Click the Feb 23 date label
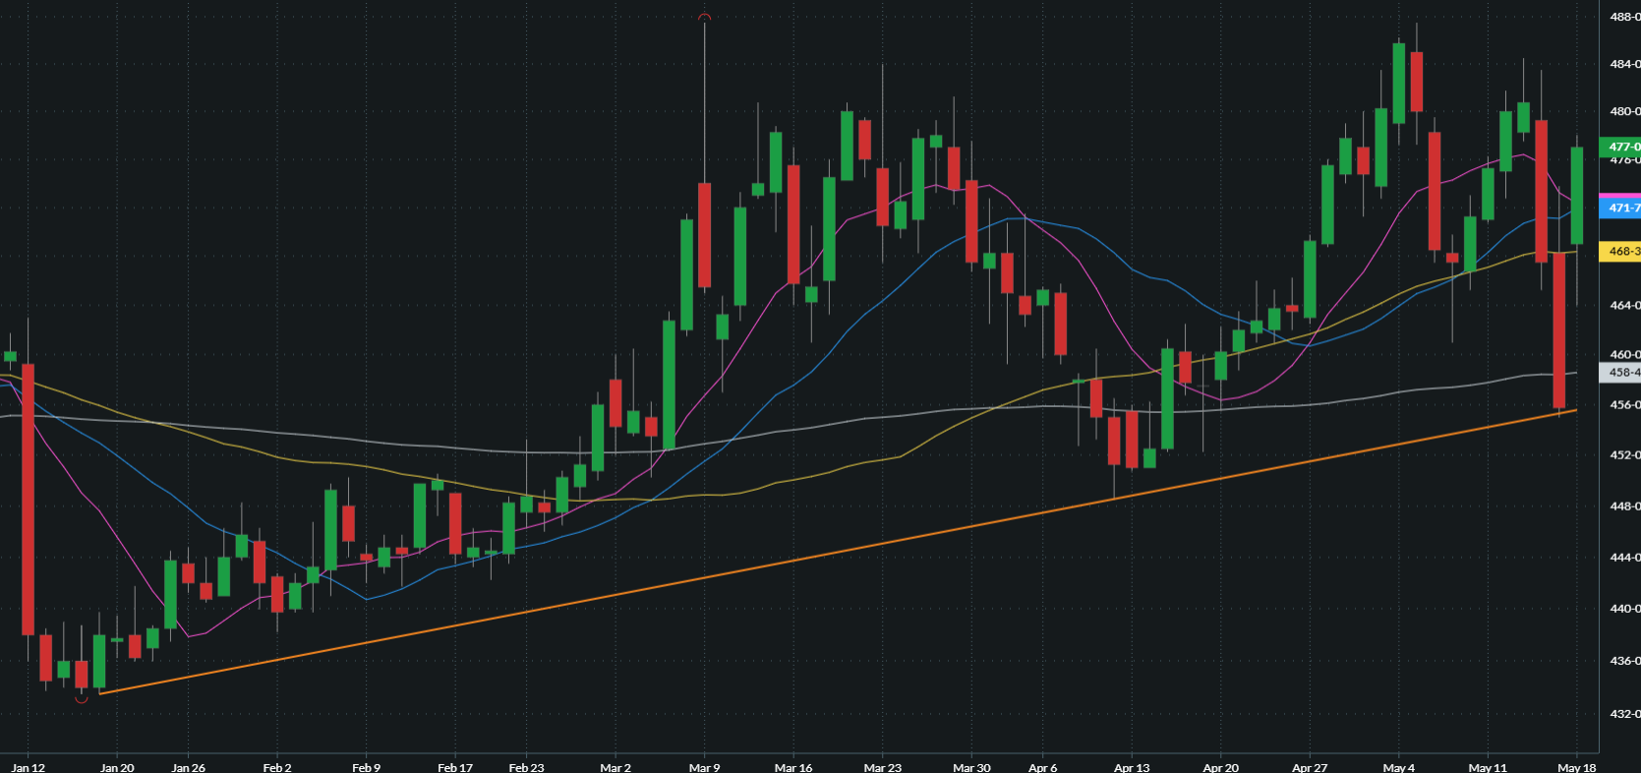This screenshot has height=773, width=1641. tap(526, 767)
